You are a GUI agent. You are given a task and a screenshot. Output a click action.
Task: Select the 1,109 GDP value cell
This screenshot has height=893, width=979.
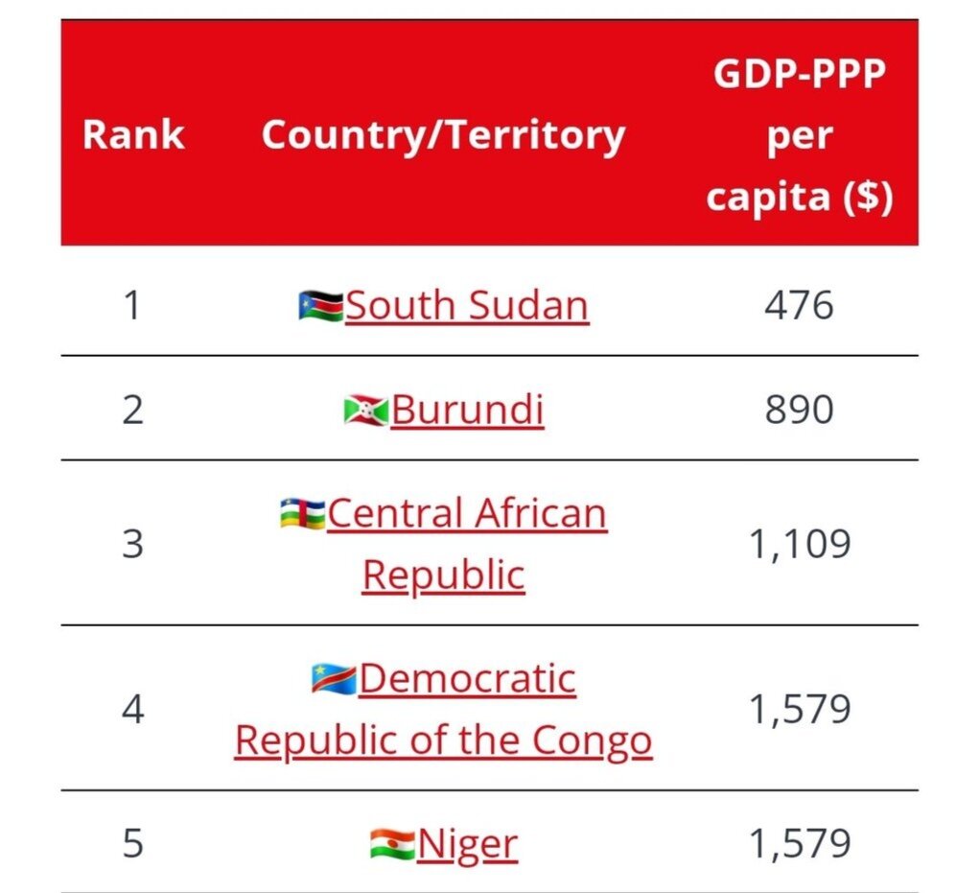799,544
